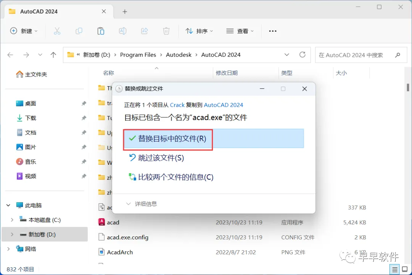
Task: Minimize the 替换或跳过文件 dialog
Action: (x=262, y=89)
